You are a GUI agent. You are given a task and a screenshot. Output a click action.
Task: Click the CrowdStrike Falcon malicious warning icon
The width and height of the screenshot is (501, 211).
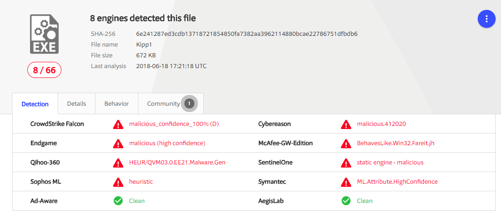pyautogui.click(x=118, y=124)
